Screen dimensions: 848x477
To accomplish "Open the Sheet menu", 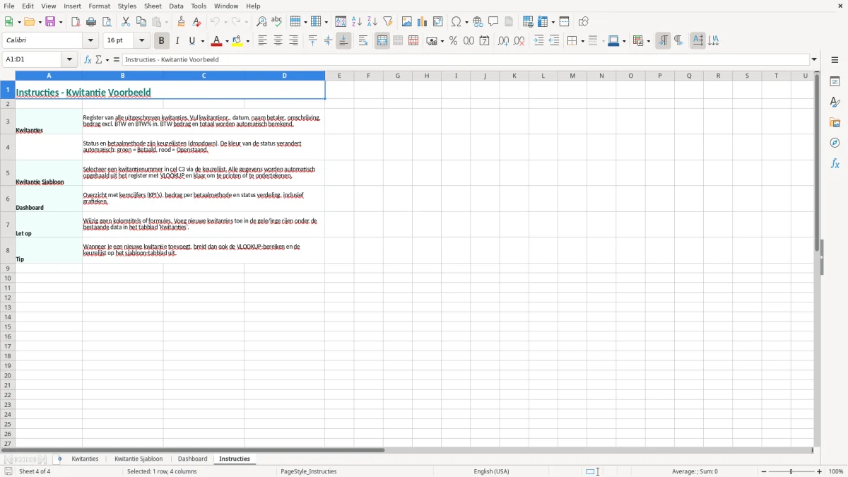I will [153, 6].
